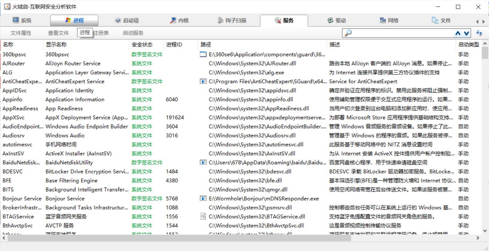This screenshot has width=489, height=251.
Task: Click the Huorong Sword app icon in title bar
Action: click(x=7, y=7)
